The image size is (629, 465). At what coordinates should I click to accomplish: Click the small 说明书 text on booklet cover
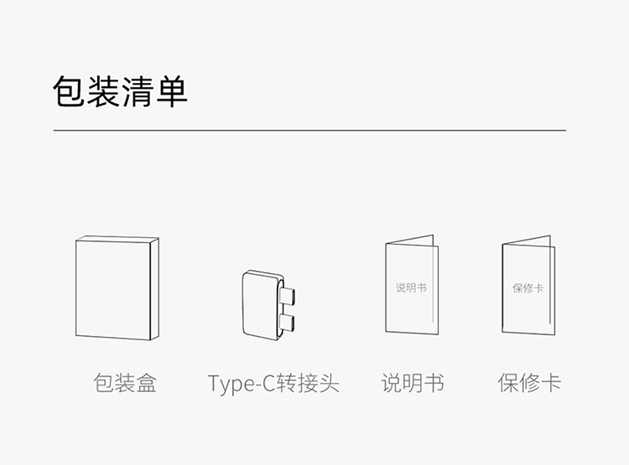tap(411, 288)
